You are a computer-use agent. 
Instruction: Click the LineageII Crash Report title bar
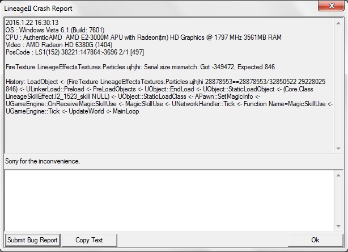142,8
